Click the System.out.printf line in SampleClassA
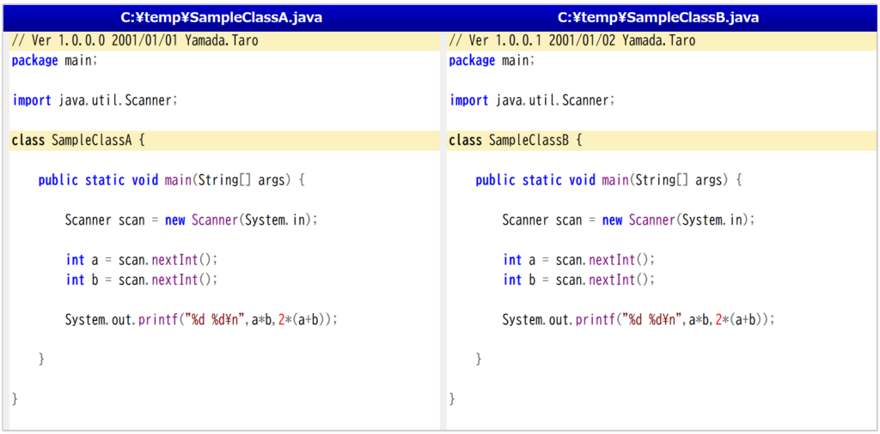The height and width of the screenshot is (434, 880). (x=201, y=320)
